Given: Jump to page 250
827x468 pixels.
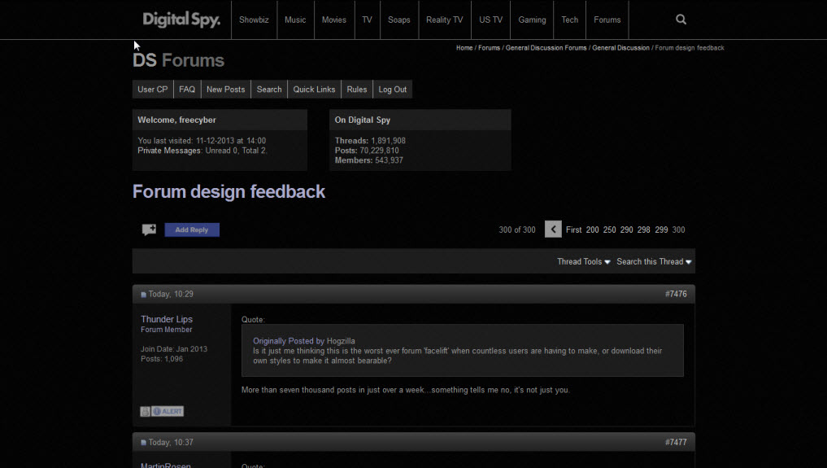Looking at the screenshot, I should [x=609, y=230].
